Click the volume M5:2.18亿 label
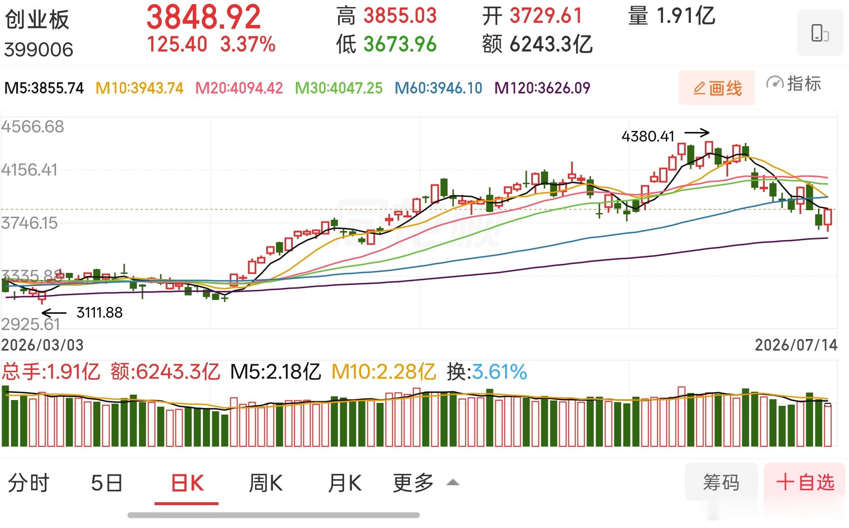849x528 pixels. pos(275,371)
